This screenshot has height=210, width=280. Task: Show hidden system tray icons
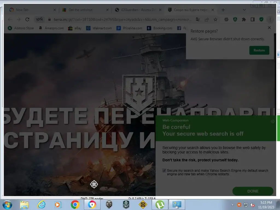[x=232, y=205]
